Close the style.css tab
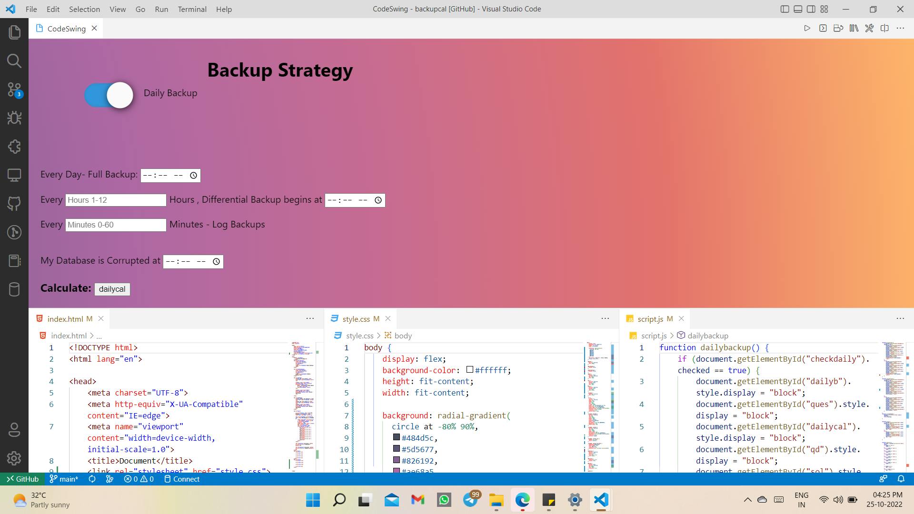The height and width of the screenshot is (514, 914). coord(388,319)
